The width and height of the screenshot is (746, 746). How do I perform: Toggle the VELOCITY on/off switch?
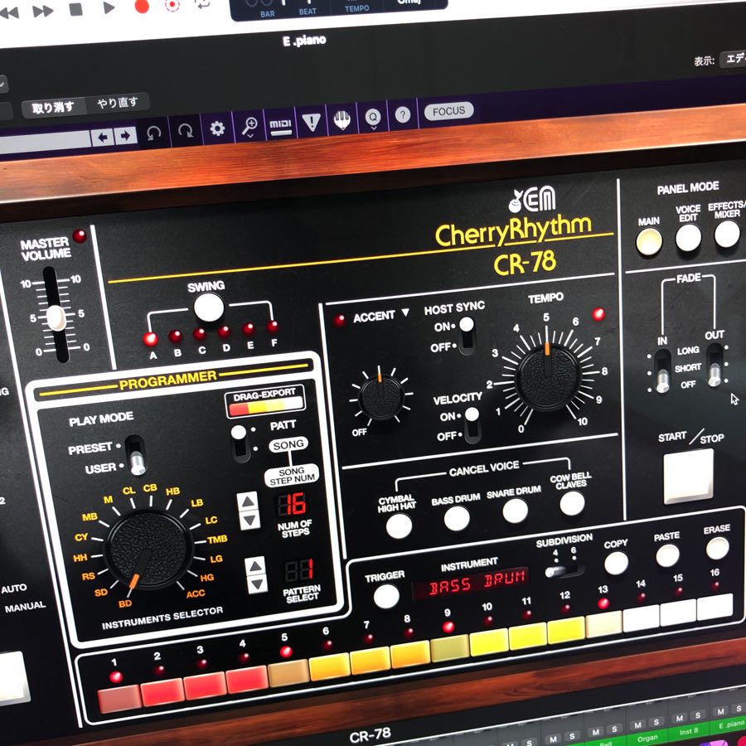pos(472,425)
